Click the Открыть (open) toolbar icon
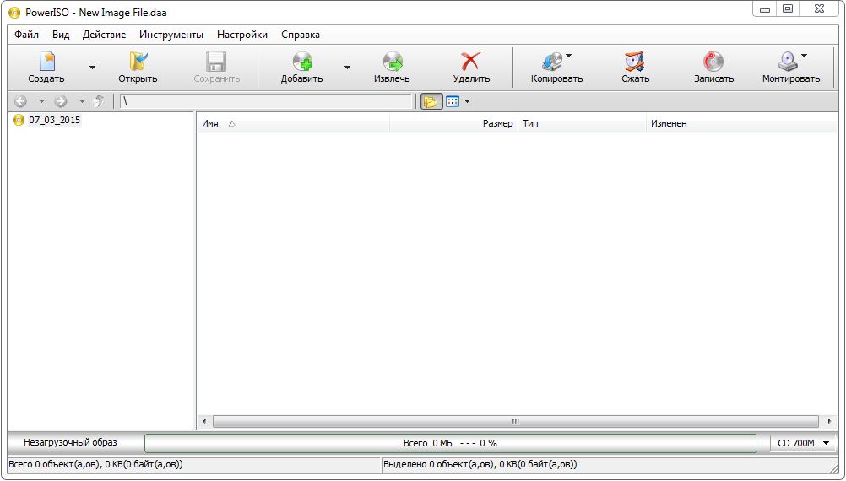Image resolution: width=846 pixels, height=481 pixels. [x=138, y=62]
